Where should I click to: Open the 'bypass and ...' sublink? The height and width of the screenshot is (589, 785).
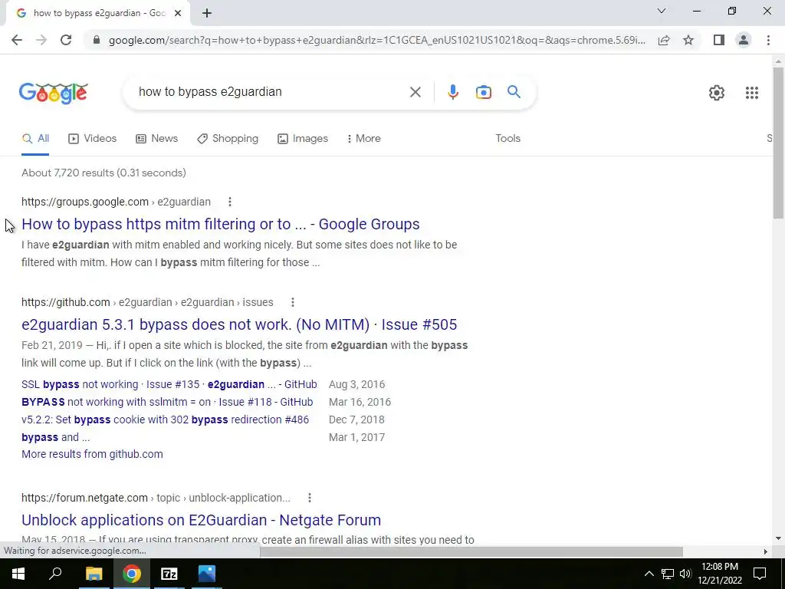tap(55, 437)
